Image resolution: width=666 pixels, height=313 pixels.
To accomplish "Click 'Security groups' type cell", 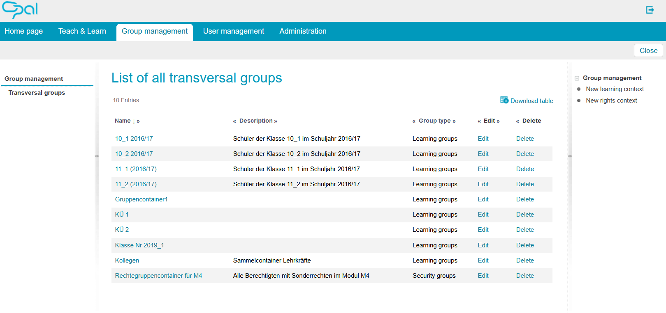I will [x=434, y=276].
